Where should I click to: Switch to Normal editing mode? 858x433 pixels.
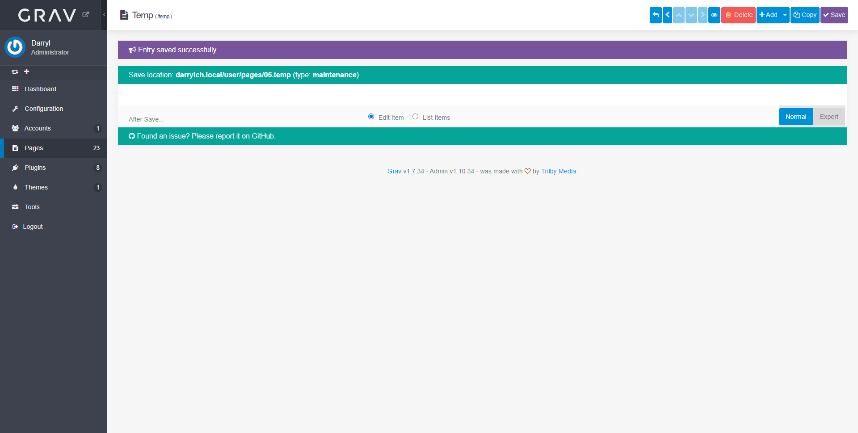796,117
